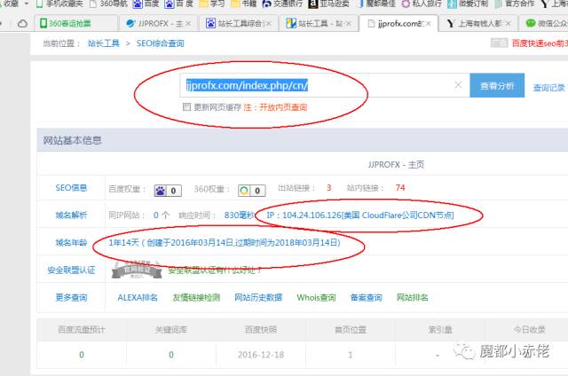Close the 站长工具综合 tab
568x376 pixels.
[269, 24]
